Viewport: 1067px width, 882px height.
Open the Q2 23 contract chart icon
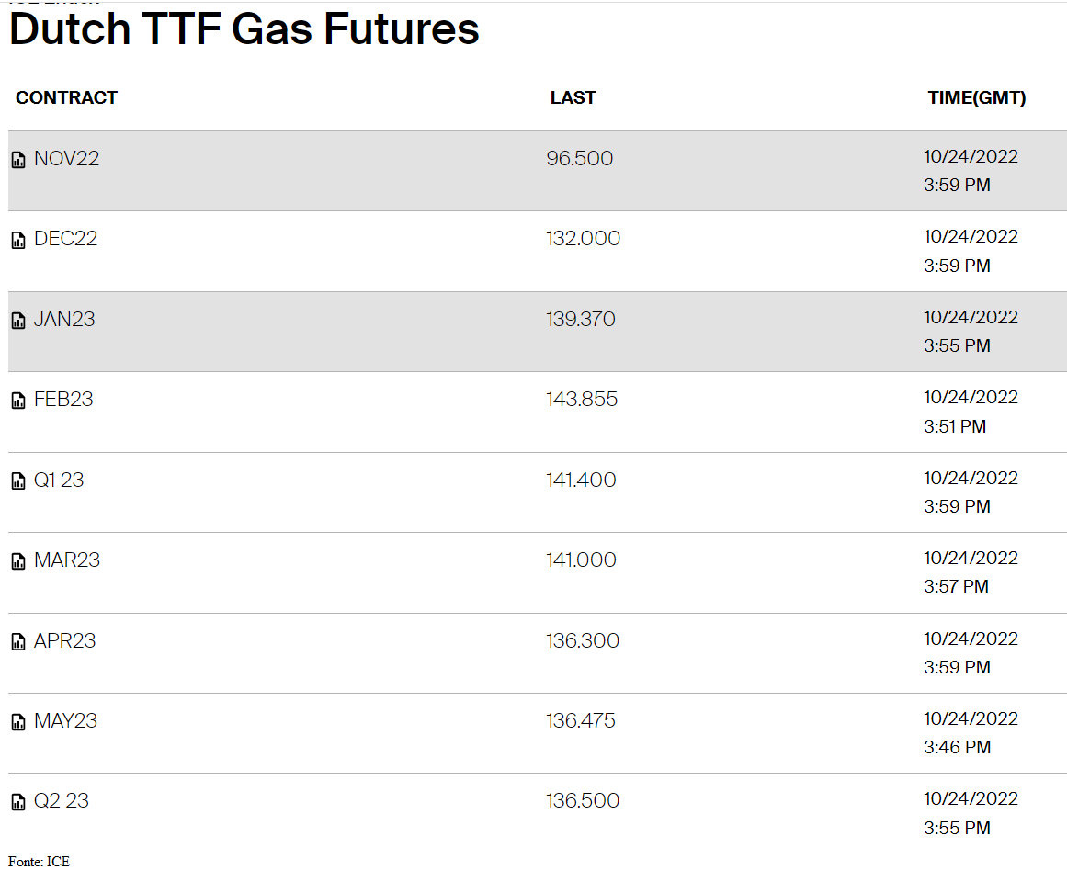point(18,802)
